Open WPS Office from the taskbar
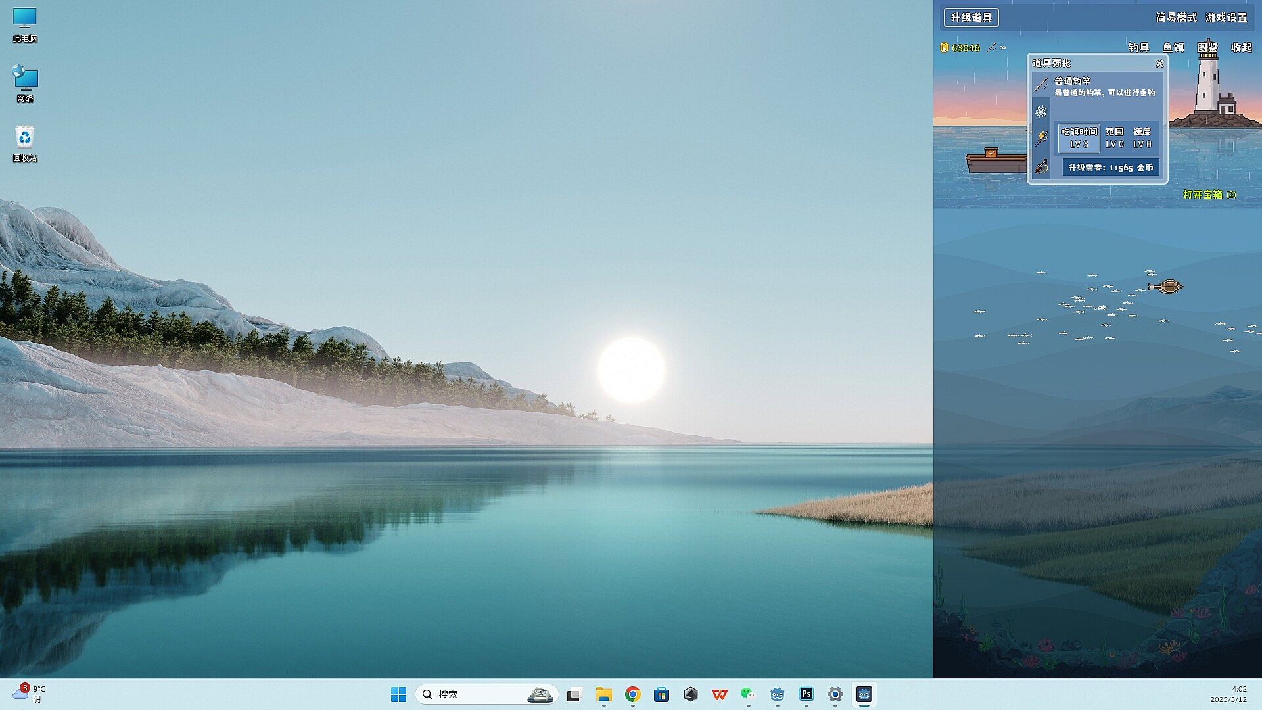The width and height of the screenshot is (1262, 710). click(x=719, y=694)
